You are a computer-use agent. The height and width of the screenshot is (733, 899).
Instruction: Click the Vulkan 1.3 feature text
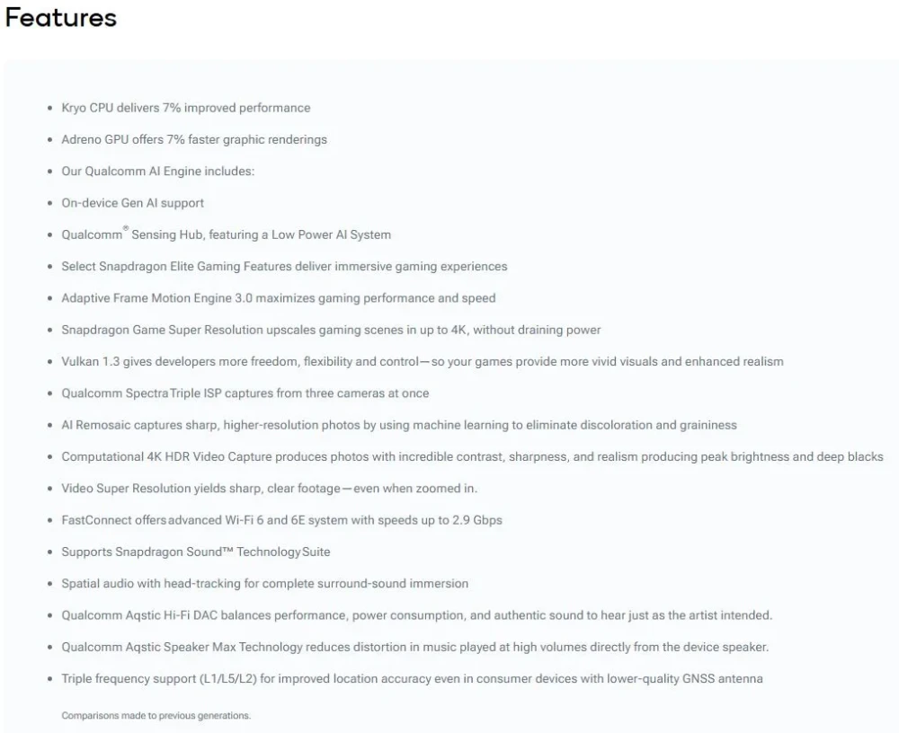[x=423, y=362]
